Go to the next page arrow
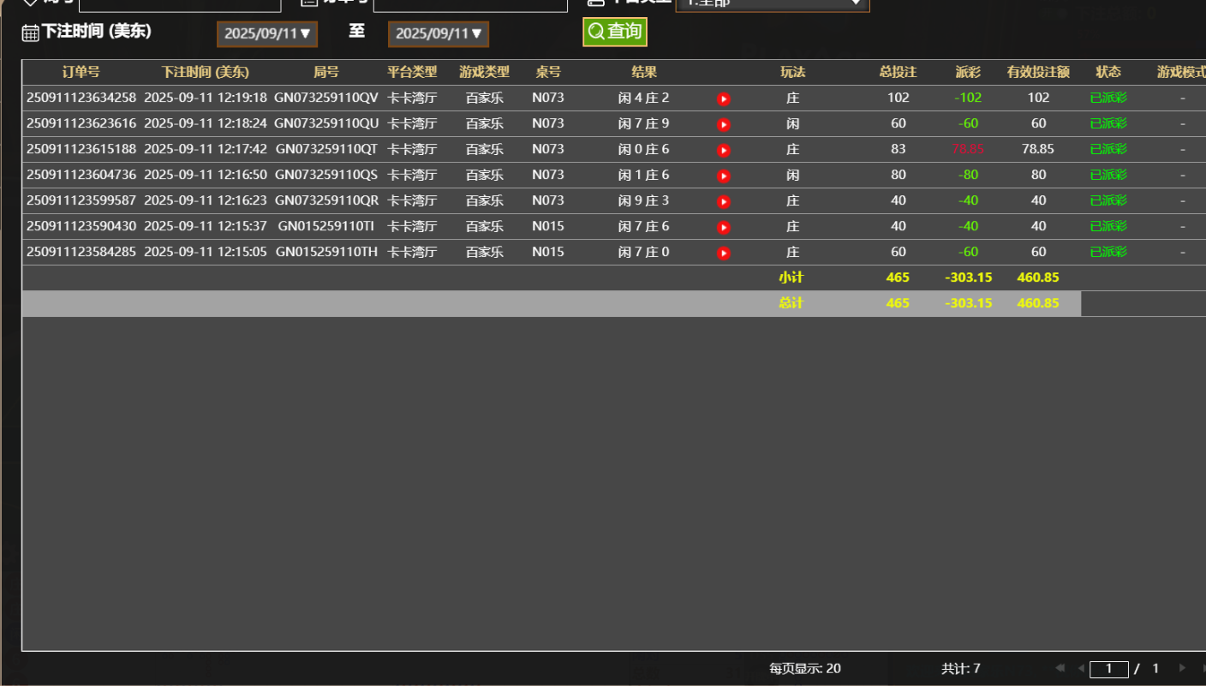 [1182, 668]
